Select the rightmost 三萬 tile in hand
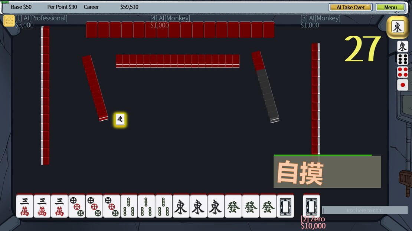The height and width of the screenshot is (231, 412). coord(59,206)
